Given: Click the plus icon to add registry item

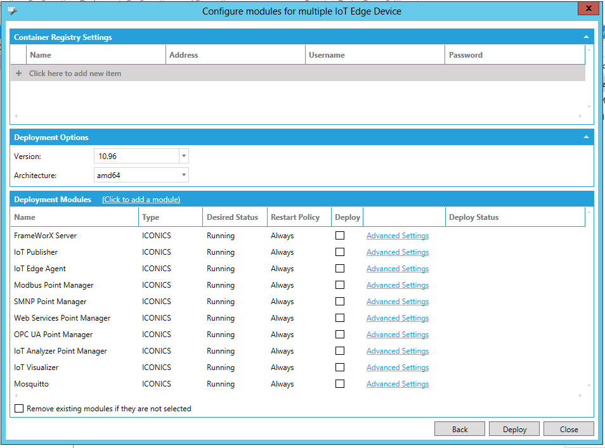Looking at the screenshot, I should (x=18, y=73).
